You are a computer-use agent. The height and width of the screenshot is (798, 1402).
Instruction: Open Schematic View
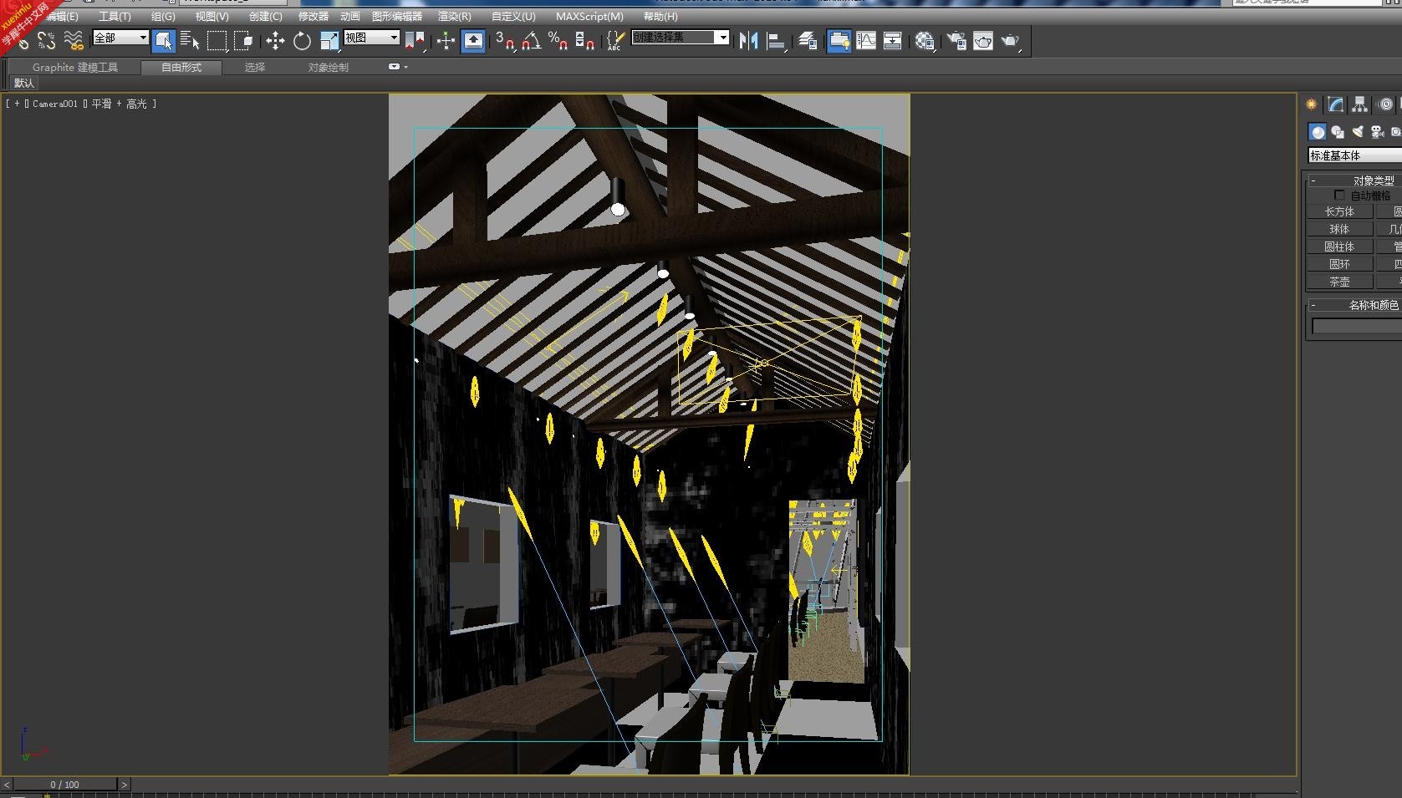(893, 40)
